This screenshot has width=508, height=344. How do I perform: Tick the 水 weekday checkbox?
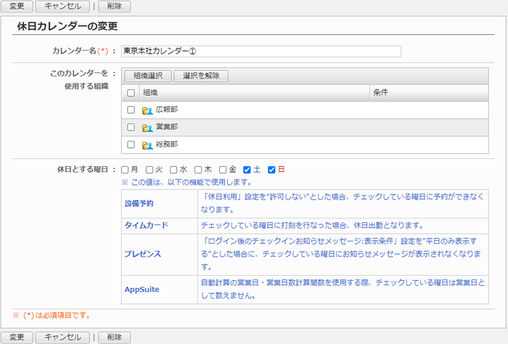174,170
